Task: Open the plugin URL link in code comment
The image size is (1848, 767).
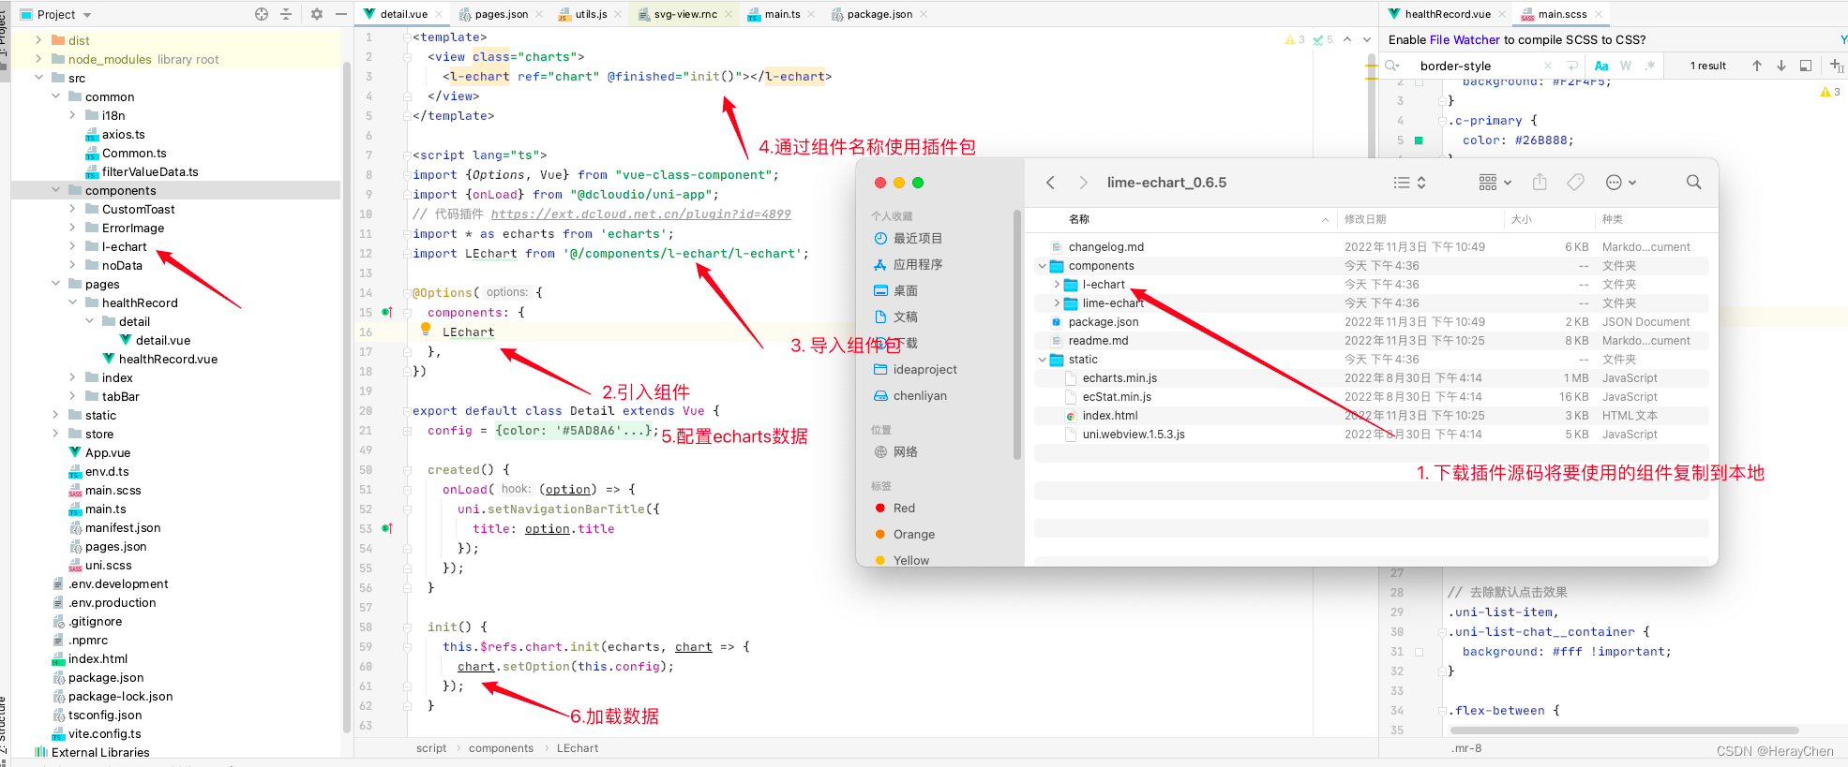Action: tap(640, 214)
